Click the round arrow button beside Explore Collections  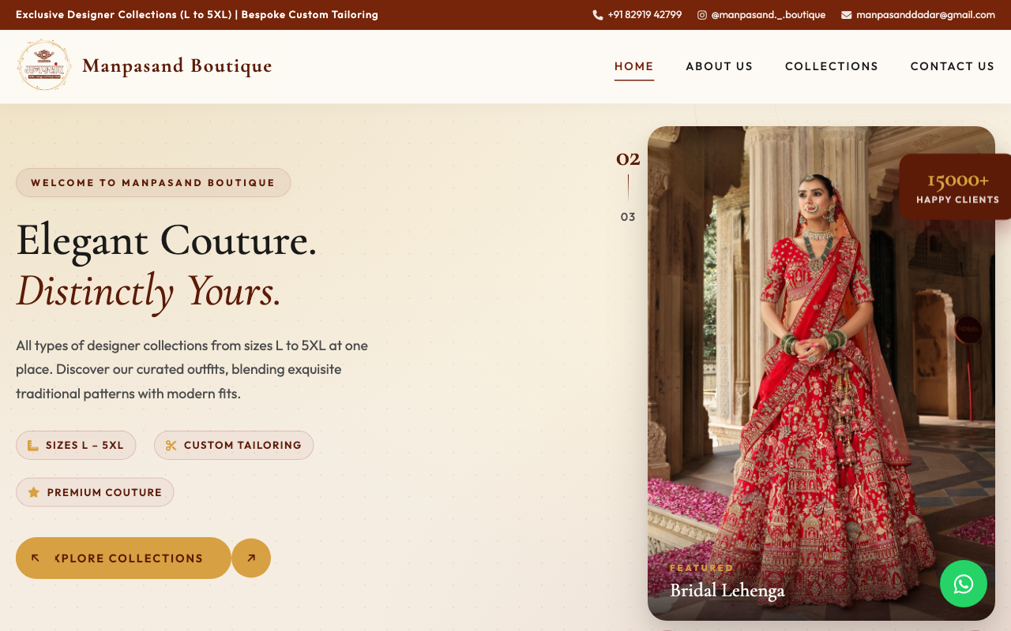pos(251,558)
